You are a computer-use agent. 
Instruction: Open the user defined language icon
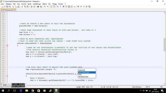point(66,6)
